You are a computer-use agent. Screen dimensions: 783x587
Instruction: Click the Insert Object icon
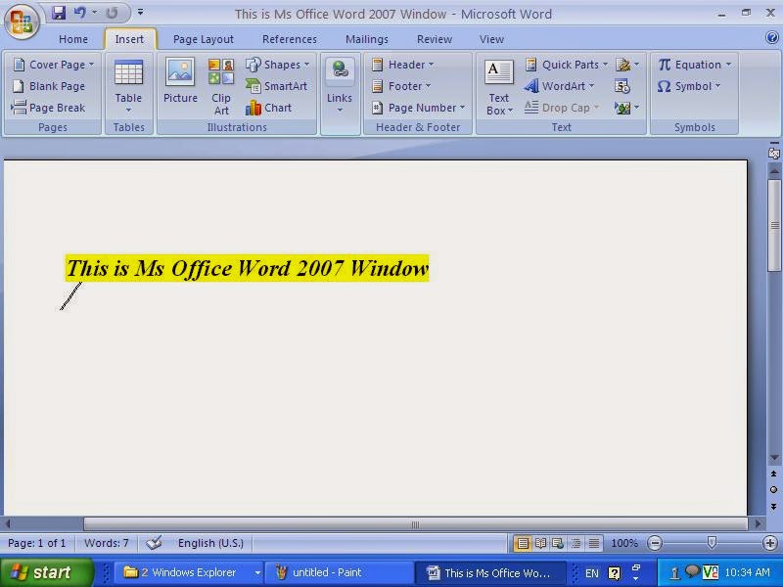[x=626, y=108]
